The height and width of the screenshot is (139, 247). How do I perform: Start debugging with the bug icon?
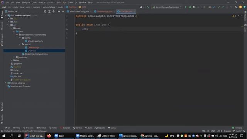190,7
